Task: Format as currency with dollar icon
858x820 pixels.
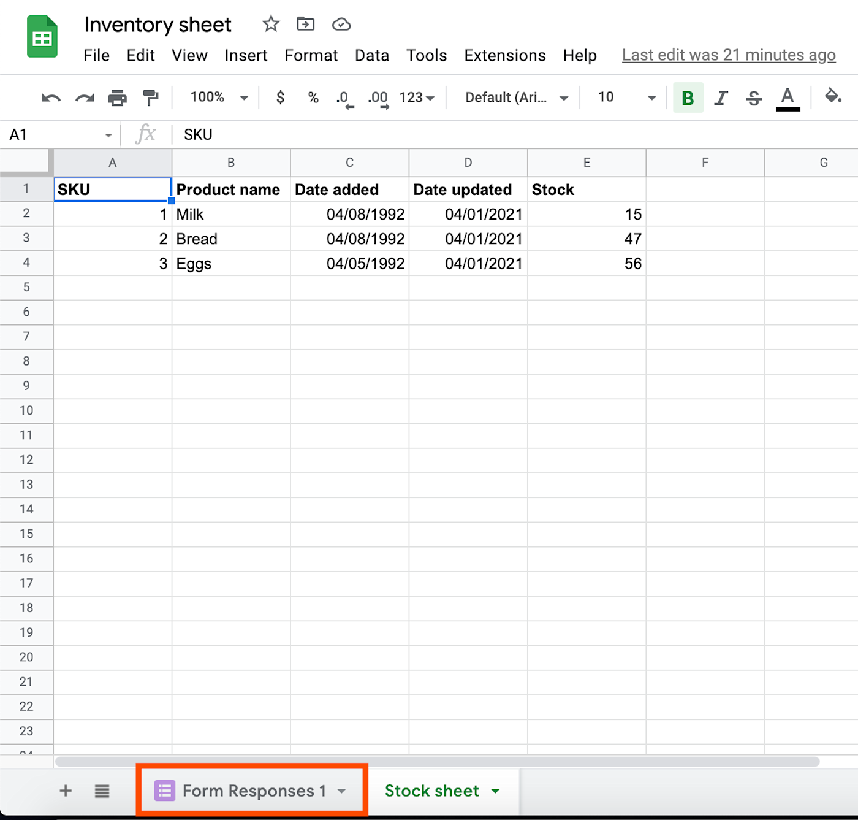Action: tap(280, 98)
